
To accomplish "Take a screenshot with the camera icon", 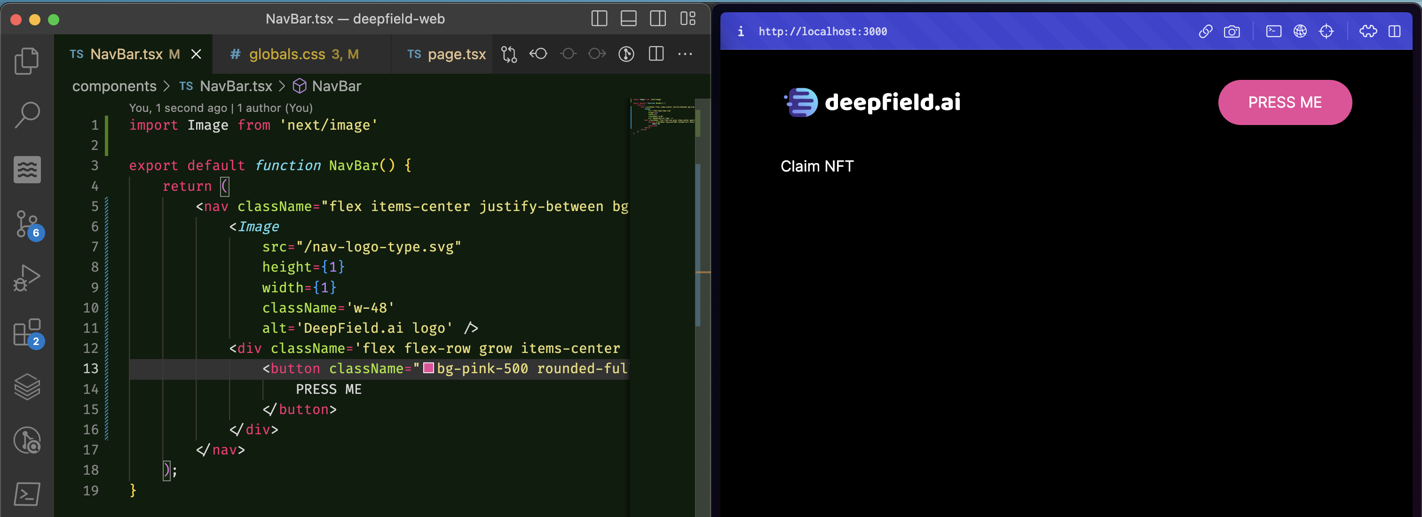I will [x=1232, y=31].
